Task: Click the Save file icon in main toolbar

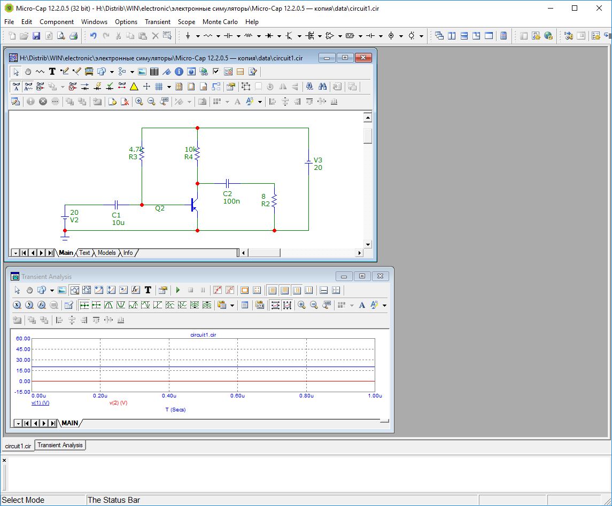Action: (x=36, y=36)
